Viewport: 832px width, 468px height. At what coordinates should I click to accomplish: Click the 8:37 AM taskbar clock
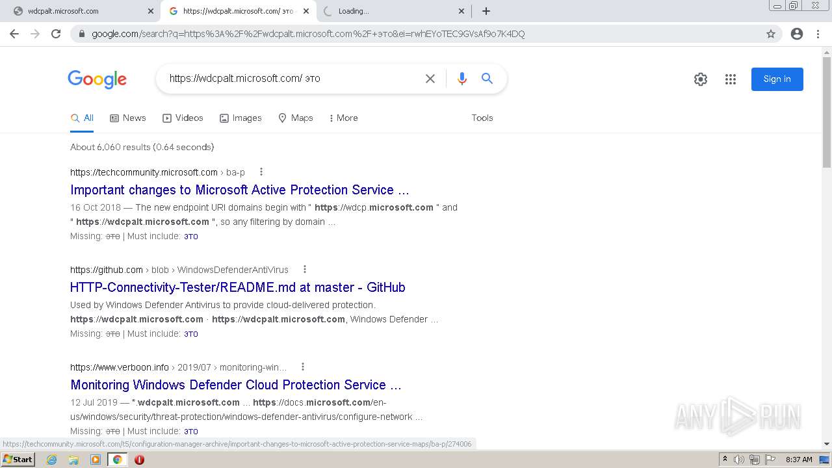click(x=799, y=460)
